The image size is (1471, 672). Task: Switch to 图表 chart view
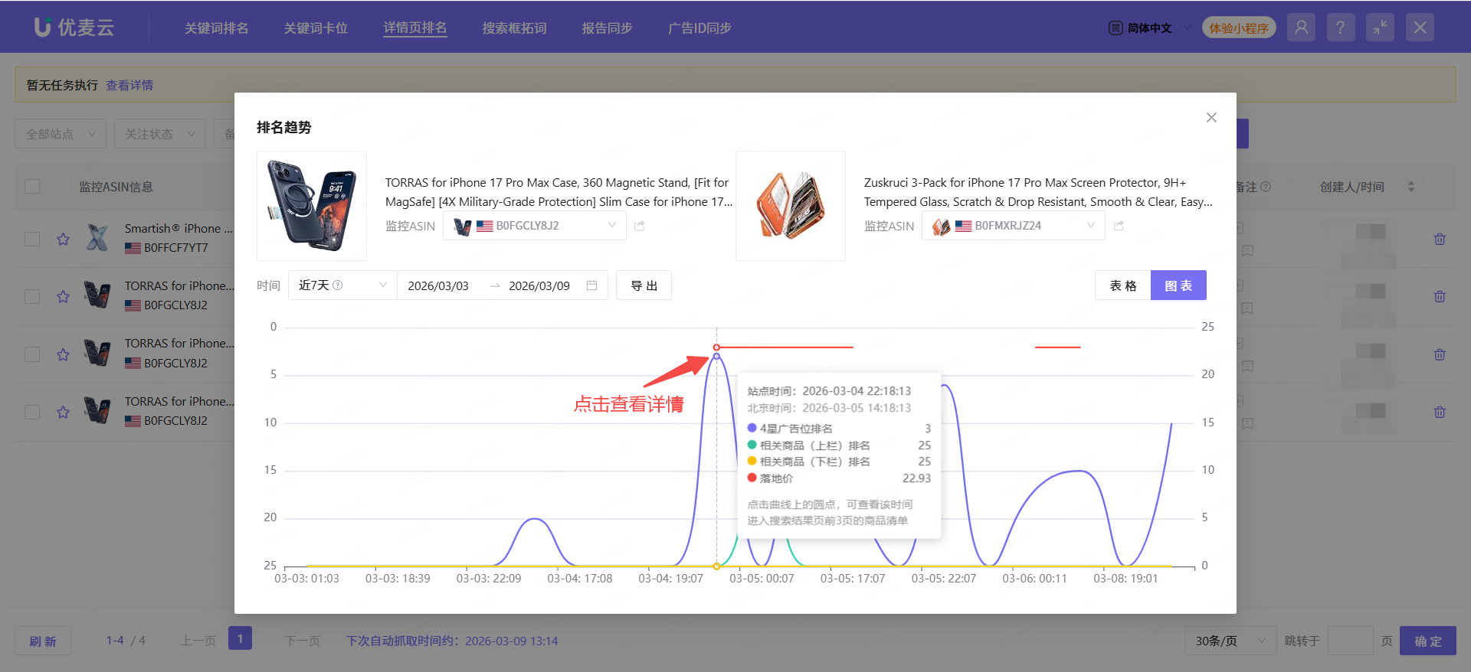click(x=1178, y=285)
